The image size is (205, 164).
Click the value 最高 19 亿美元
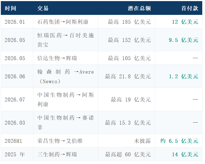click(131, 100)
